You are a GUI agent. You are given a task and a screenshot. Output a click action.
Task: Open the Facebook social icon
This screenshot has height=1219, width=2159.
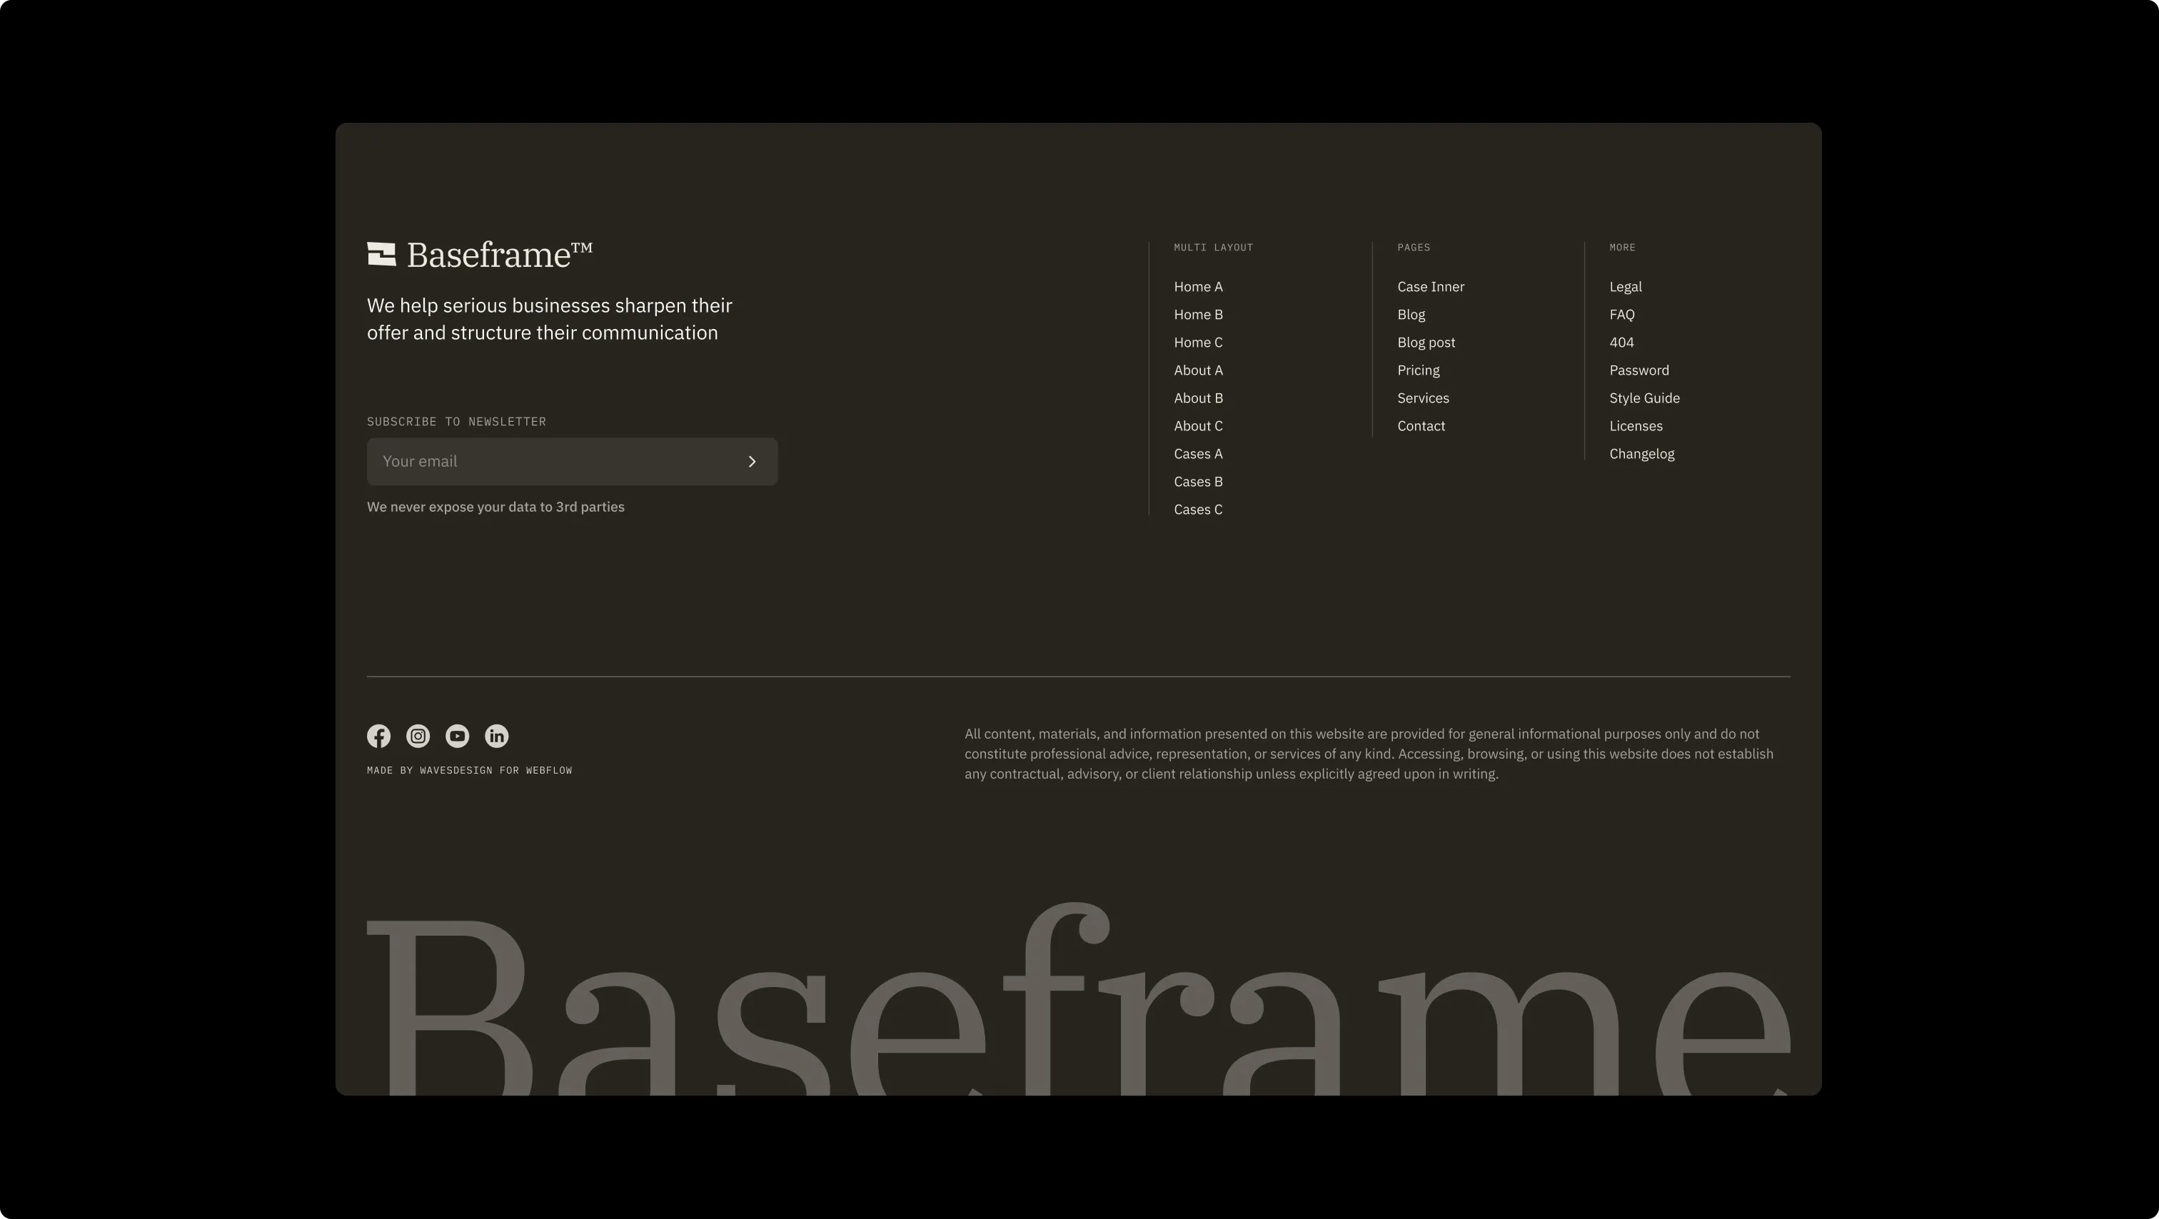point(379,736)
